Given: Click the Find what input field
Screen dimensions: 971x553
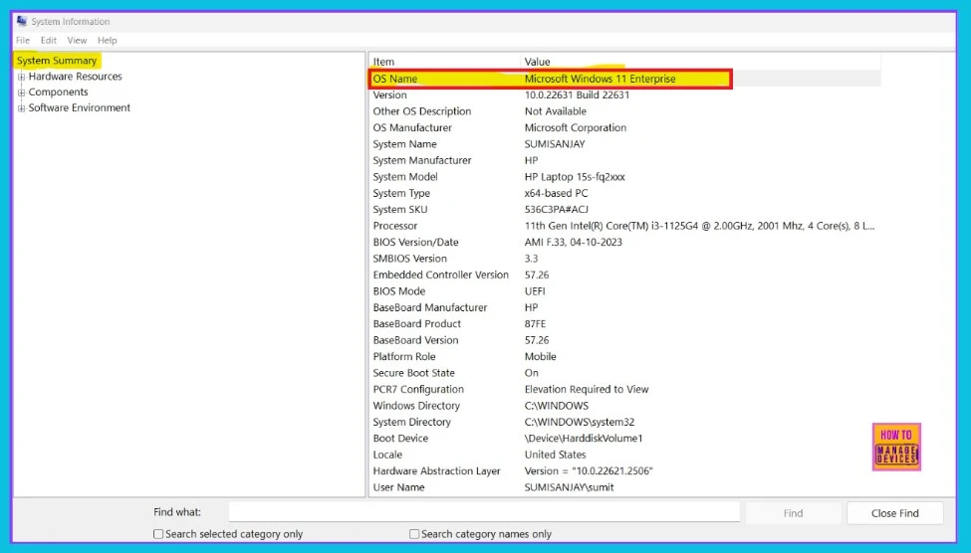Looking at the screenshot, I should [x=484, y=512].
